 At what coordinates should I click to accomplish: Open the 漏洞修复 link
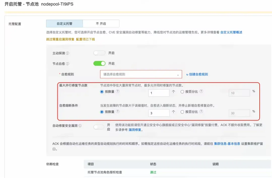click(x=135, y=130)
